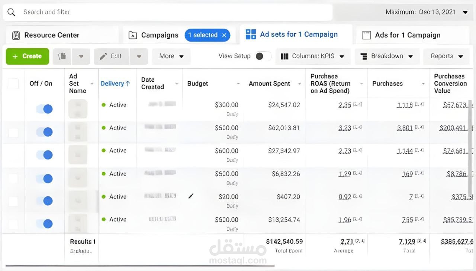Toggle the View Setup switch
This screenshot has height=271, width=476.
pos(263,56)
